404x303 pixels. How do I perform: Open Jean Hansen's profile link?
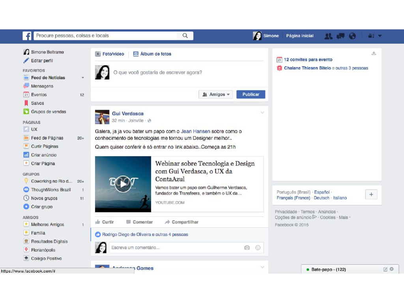(x=195, y=131)
